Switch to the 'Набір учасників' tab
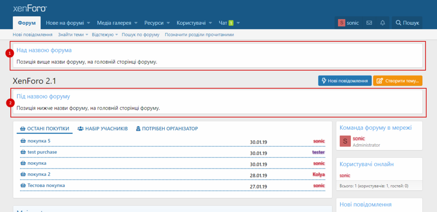The width and height of the screenshot is (437, 212). point(102,128)
